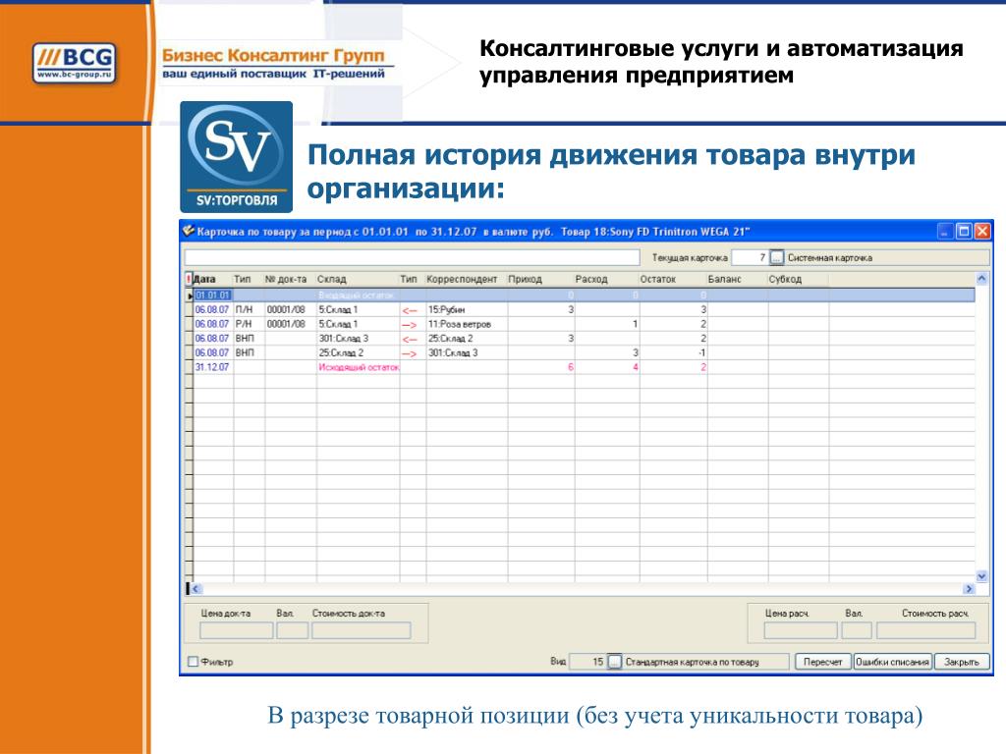Click the Системная карточка label
1006x754 pixels.
point(829,258)
